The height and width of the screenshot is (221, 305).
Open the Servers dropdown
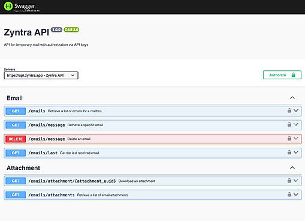41,76
